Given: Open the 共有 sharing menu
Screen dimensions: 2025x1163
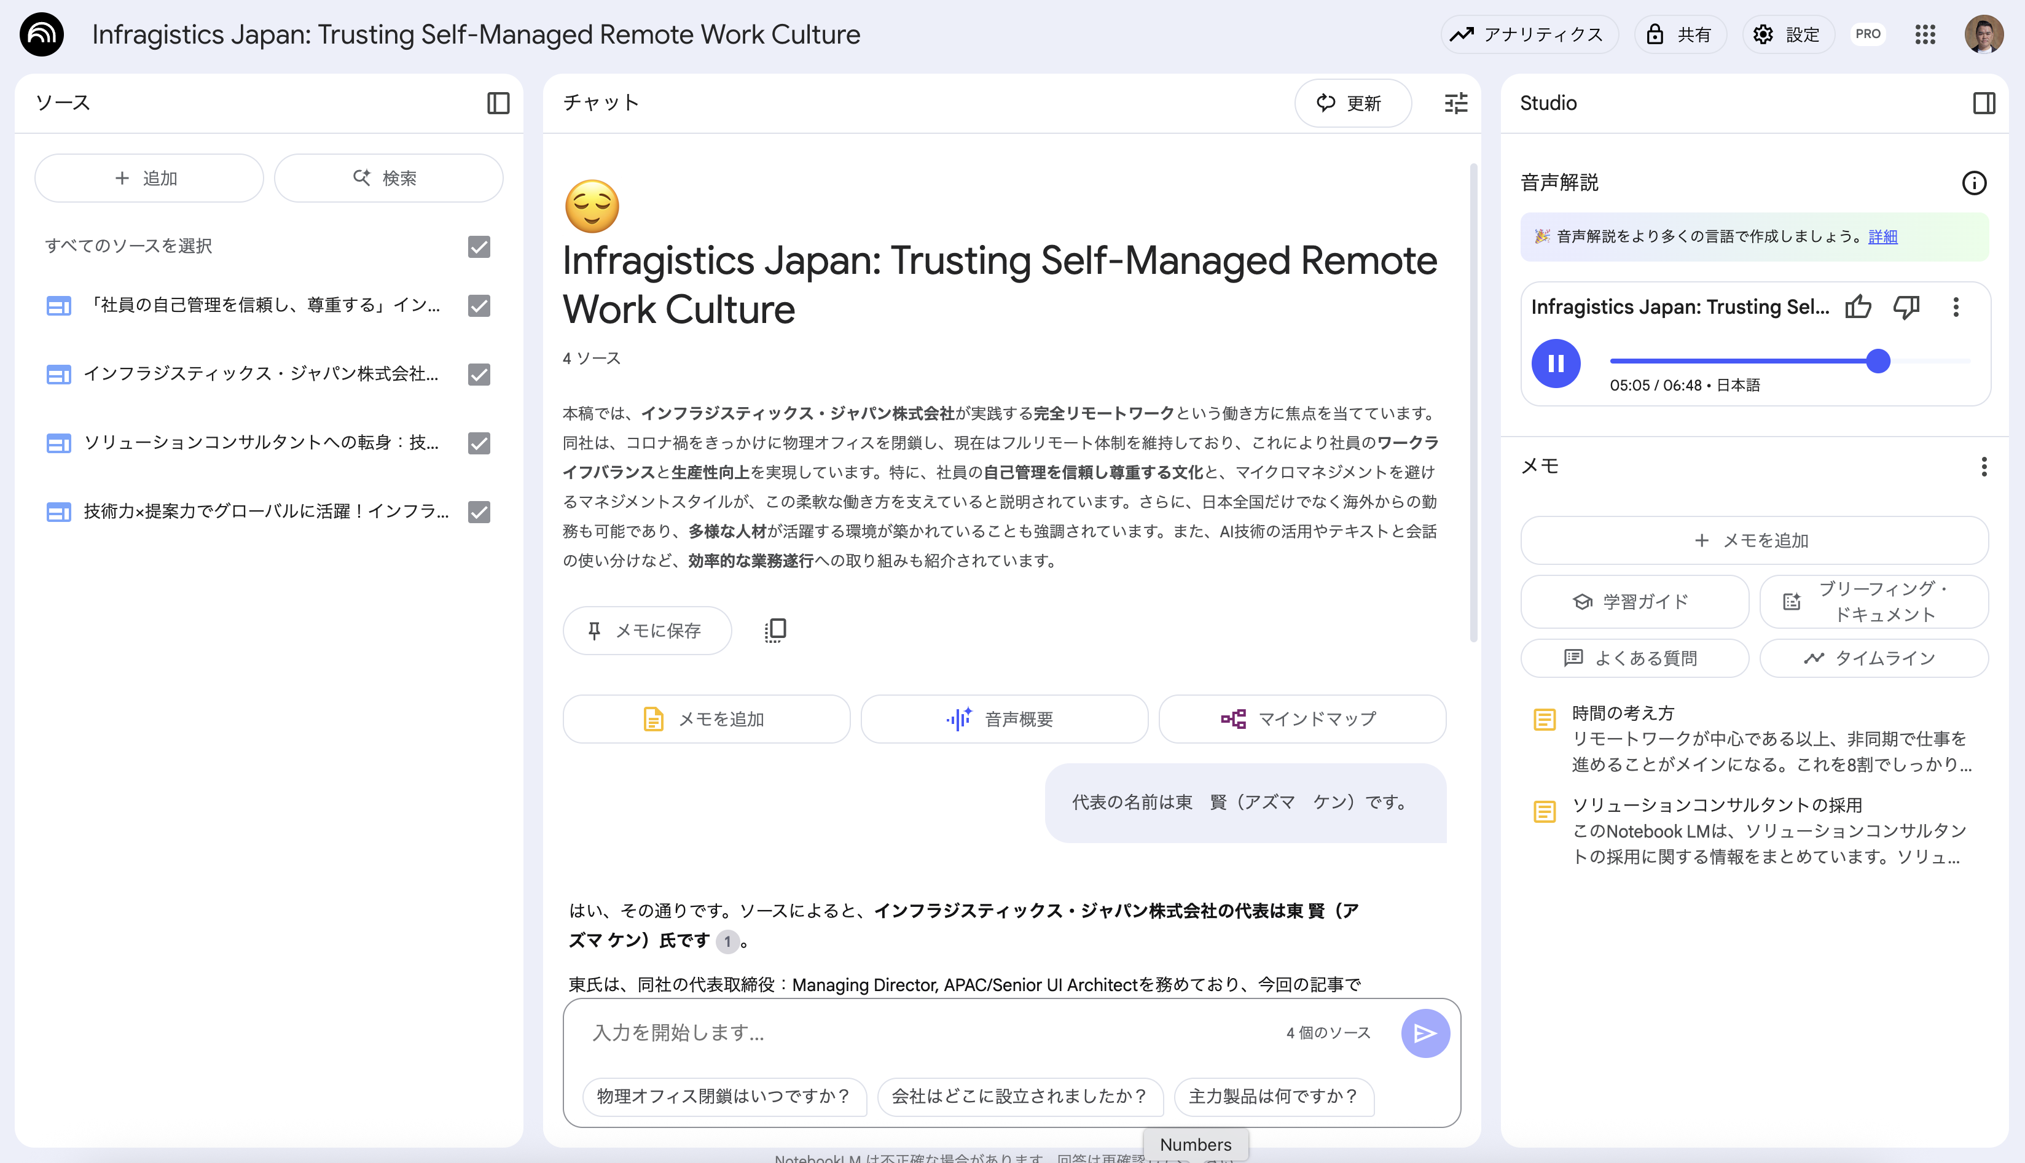Looking at the screenshot, I should [x=1680, y=34].
